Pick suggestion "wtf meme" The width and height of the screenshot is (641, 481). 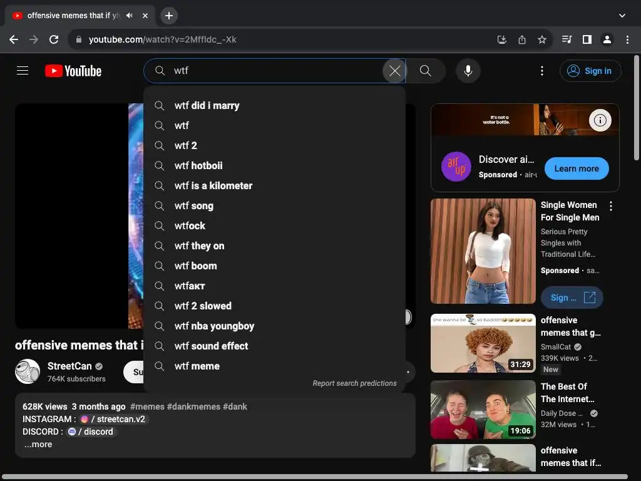tap(274, 366)
